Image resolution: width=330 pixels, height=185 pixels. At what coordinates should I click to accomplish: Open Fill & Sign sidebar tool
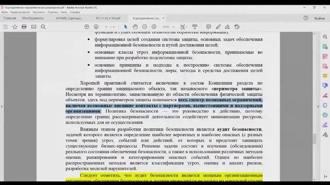pos(325,96)
